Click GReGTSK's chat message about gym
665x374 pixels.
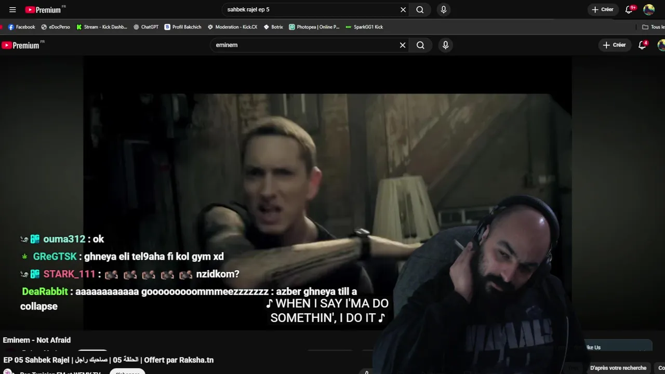pos(122,257)
